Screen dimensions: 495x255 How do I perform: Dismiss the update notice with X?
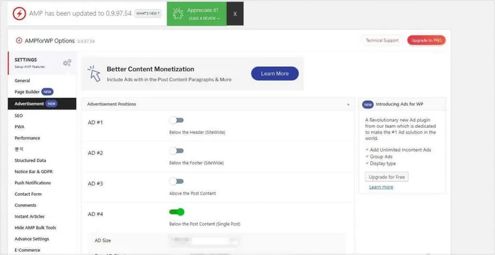[x=235, y=14]
